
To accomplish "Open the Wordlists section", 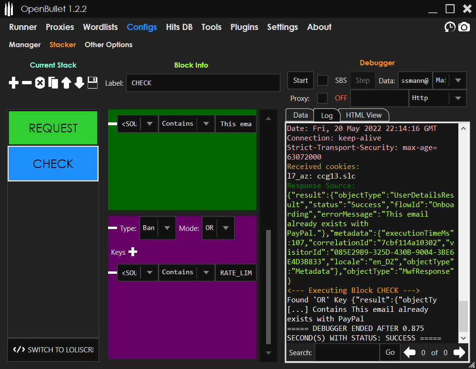I will 100,27.
